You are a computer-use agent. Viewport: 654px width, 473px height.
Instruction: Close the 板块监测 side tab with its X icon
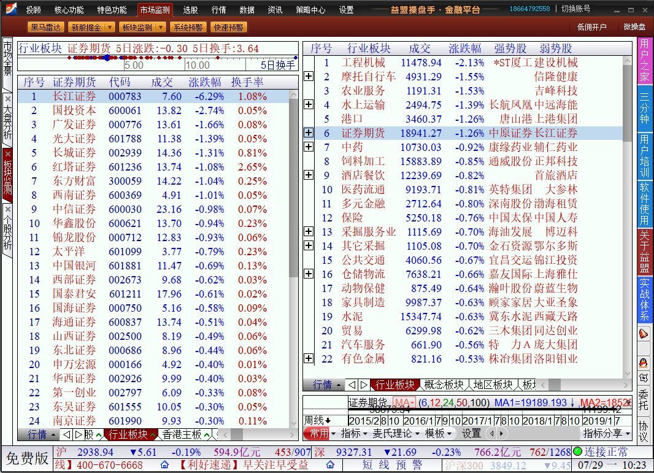point(8,154)
